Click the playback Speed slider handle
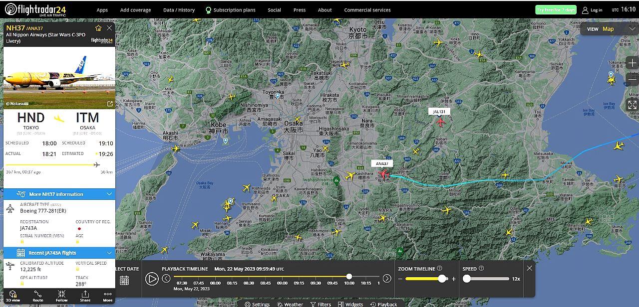This screenshot has height=307, width=639. coord(467,279)
